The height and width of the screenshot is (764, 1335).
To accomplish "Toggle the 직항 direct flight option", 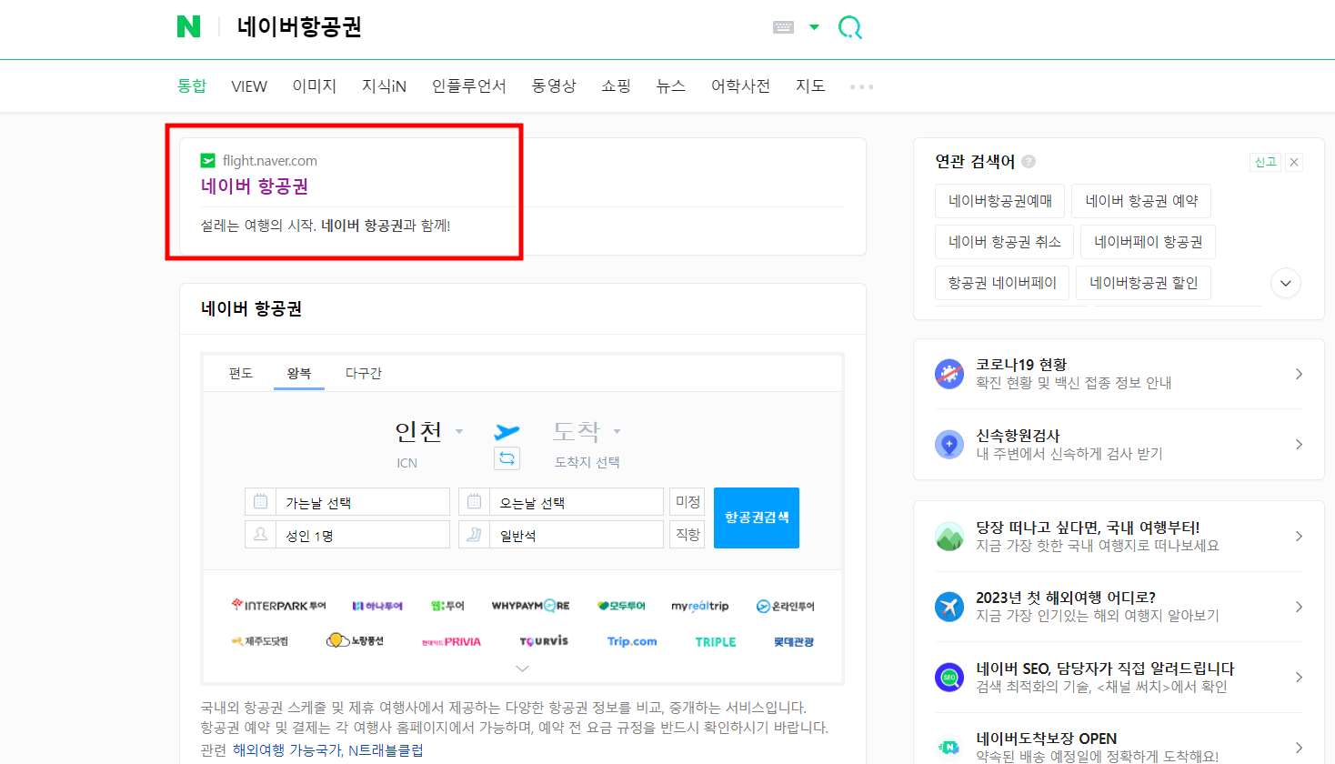I will click(688, 534).
